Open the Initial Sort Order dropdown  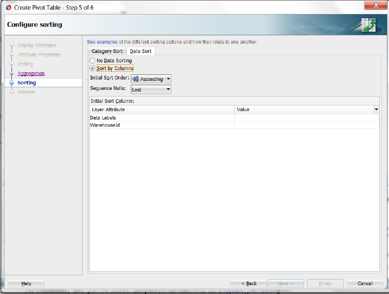(151, 79)
